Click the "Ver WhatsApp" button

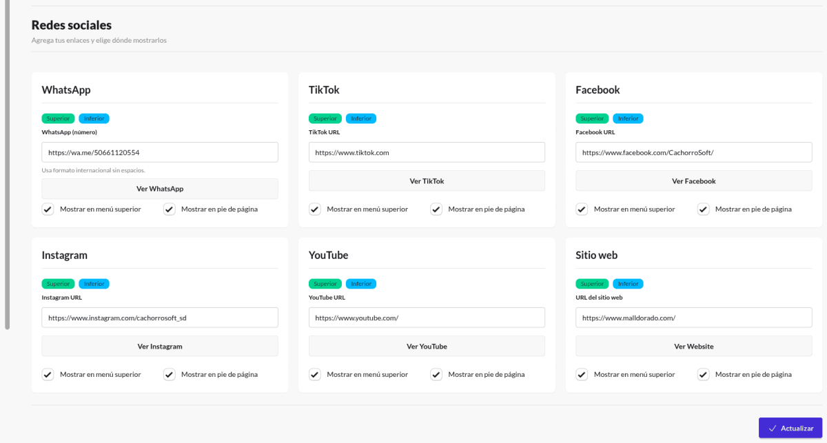(x=159, y=188)
